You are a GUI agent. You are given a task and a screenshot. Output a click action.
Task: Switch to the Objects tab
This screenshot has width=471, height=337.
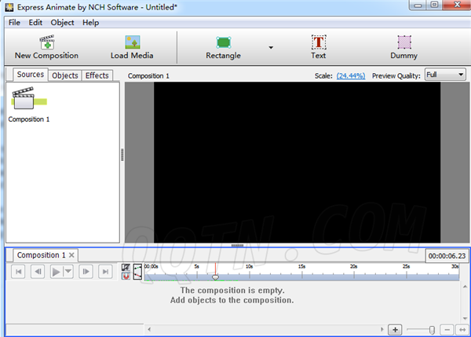pos(65,75)
